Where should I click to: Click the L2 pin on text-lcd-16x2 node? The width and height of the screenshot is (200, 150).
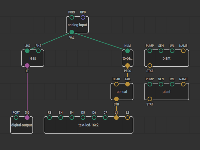click(x=128, y=118)
